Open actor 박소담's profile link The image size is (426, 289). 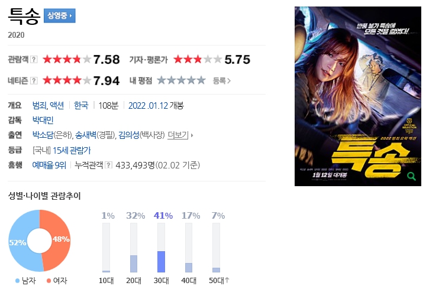(43, 135)
